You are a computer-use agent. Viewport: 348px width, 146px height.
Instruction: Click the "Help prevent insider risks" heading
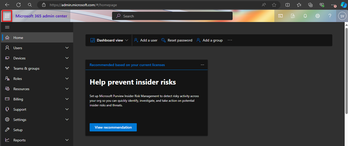(133, 82)
